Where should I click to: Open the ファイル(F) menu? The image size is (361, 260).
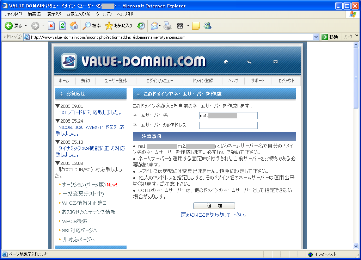tap(13, 14)
